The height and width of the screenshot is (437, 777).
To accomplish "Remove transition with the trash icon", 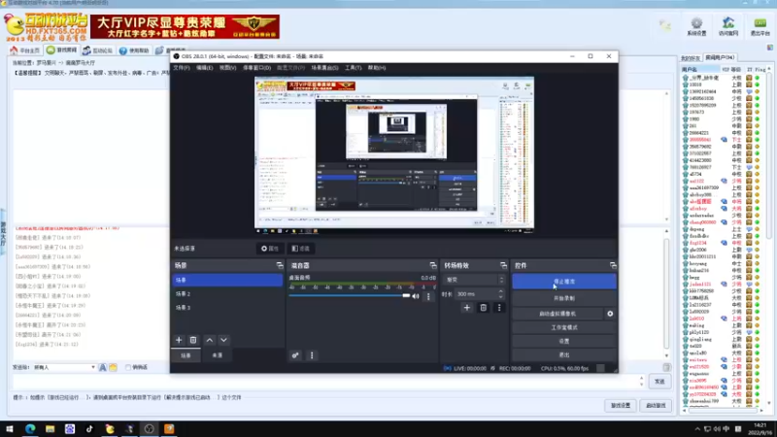I will click(483, 308).
